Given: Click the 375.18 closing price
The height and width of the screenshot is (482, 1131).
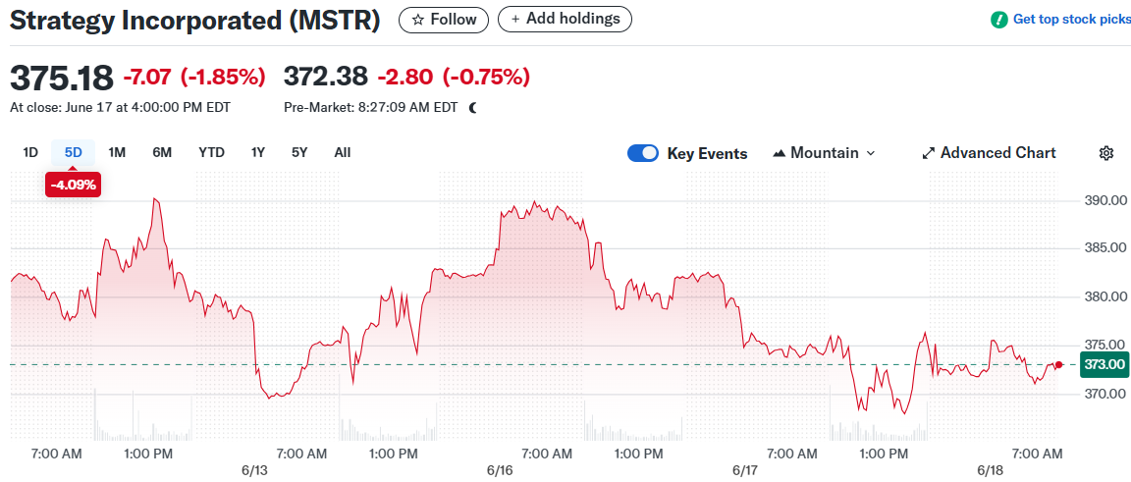Looking at the screenshot, I should pyautogui.click(x=61, y=78).
